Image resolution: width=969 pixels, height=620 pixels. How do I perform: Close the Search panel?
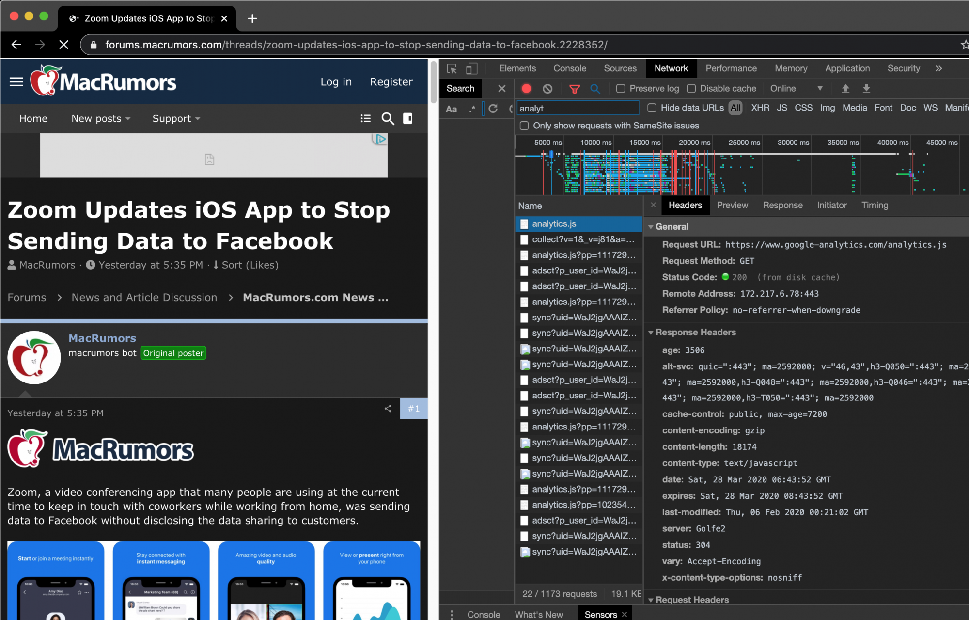502,88
